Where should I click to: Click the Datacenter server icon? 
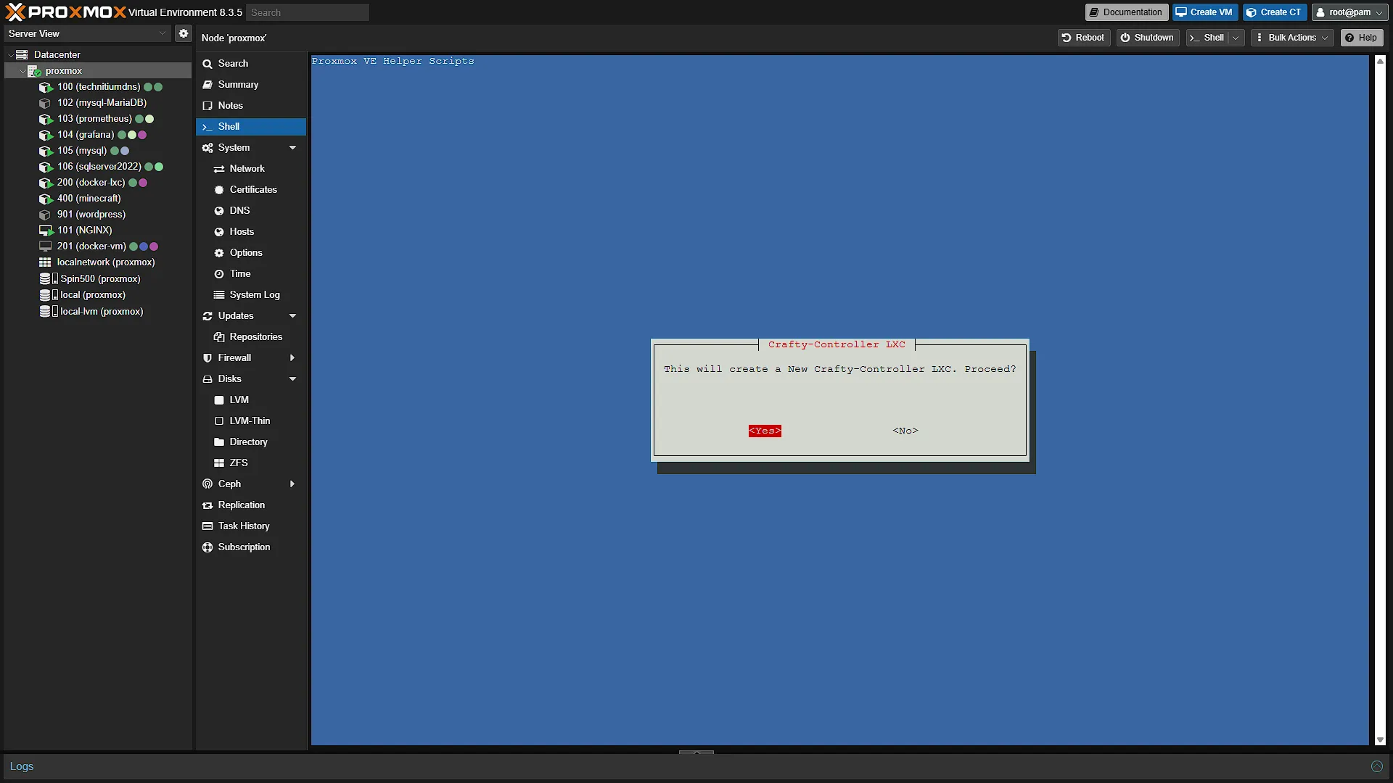coord(22,55)
